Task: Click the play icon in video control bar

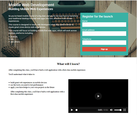Action: point(72,110)
